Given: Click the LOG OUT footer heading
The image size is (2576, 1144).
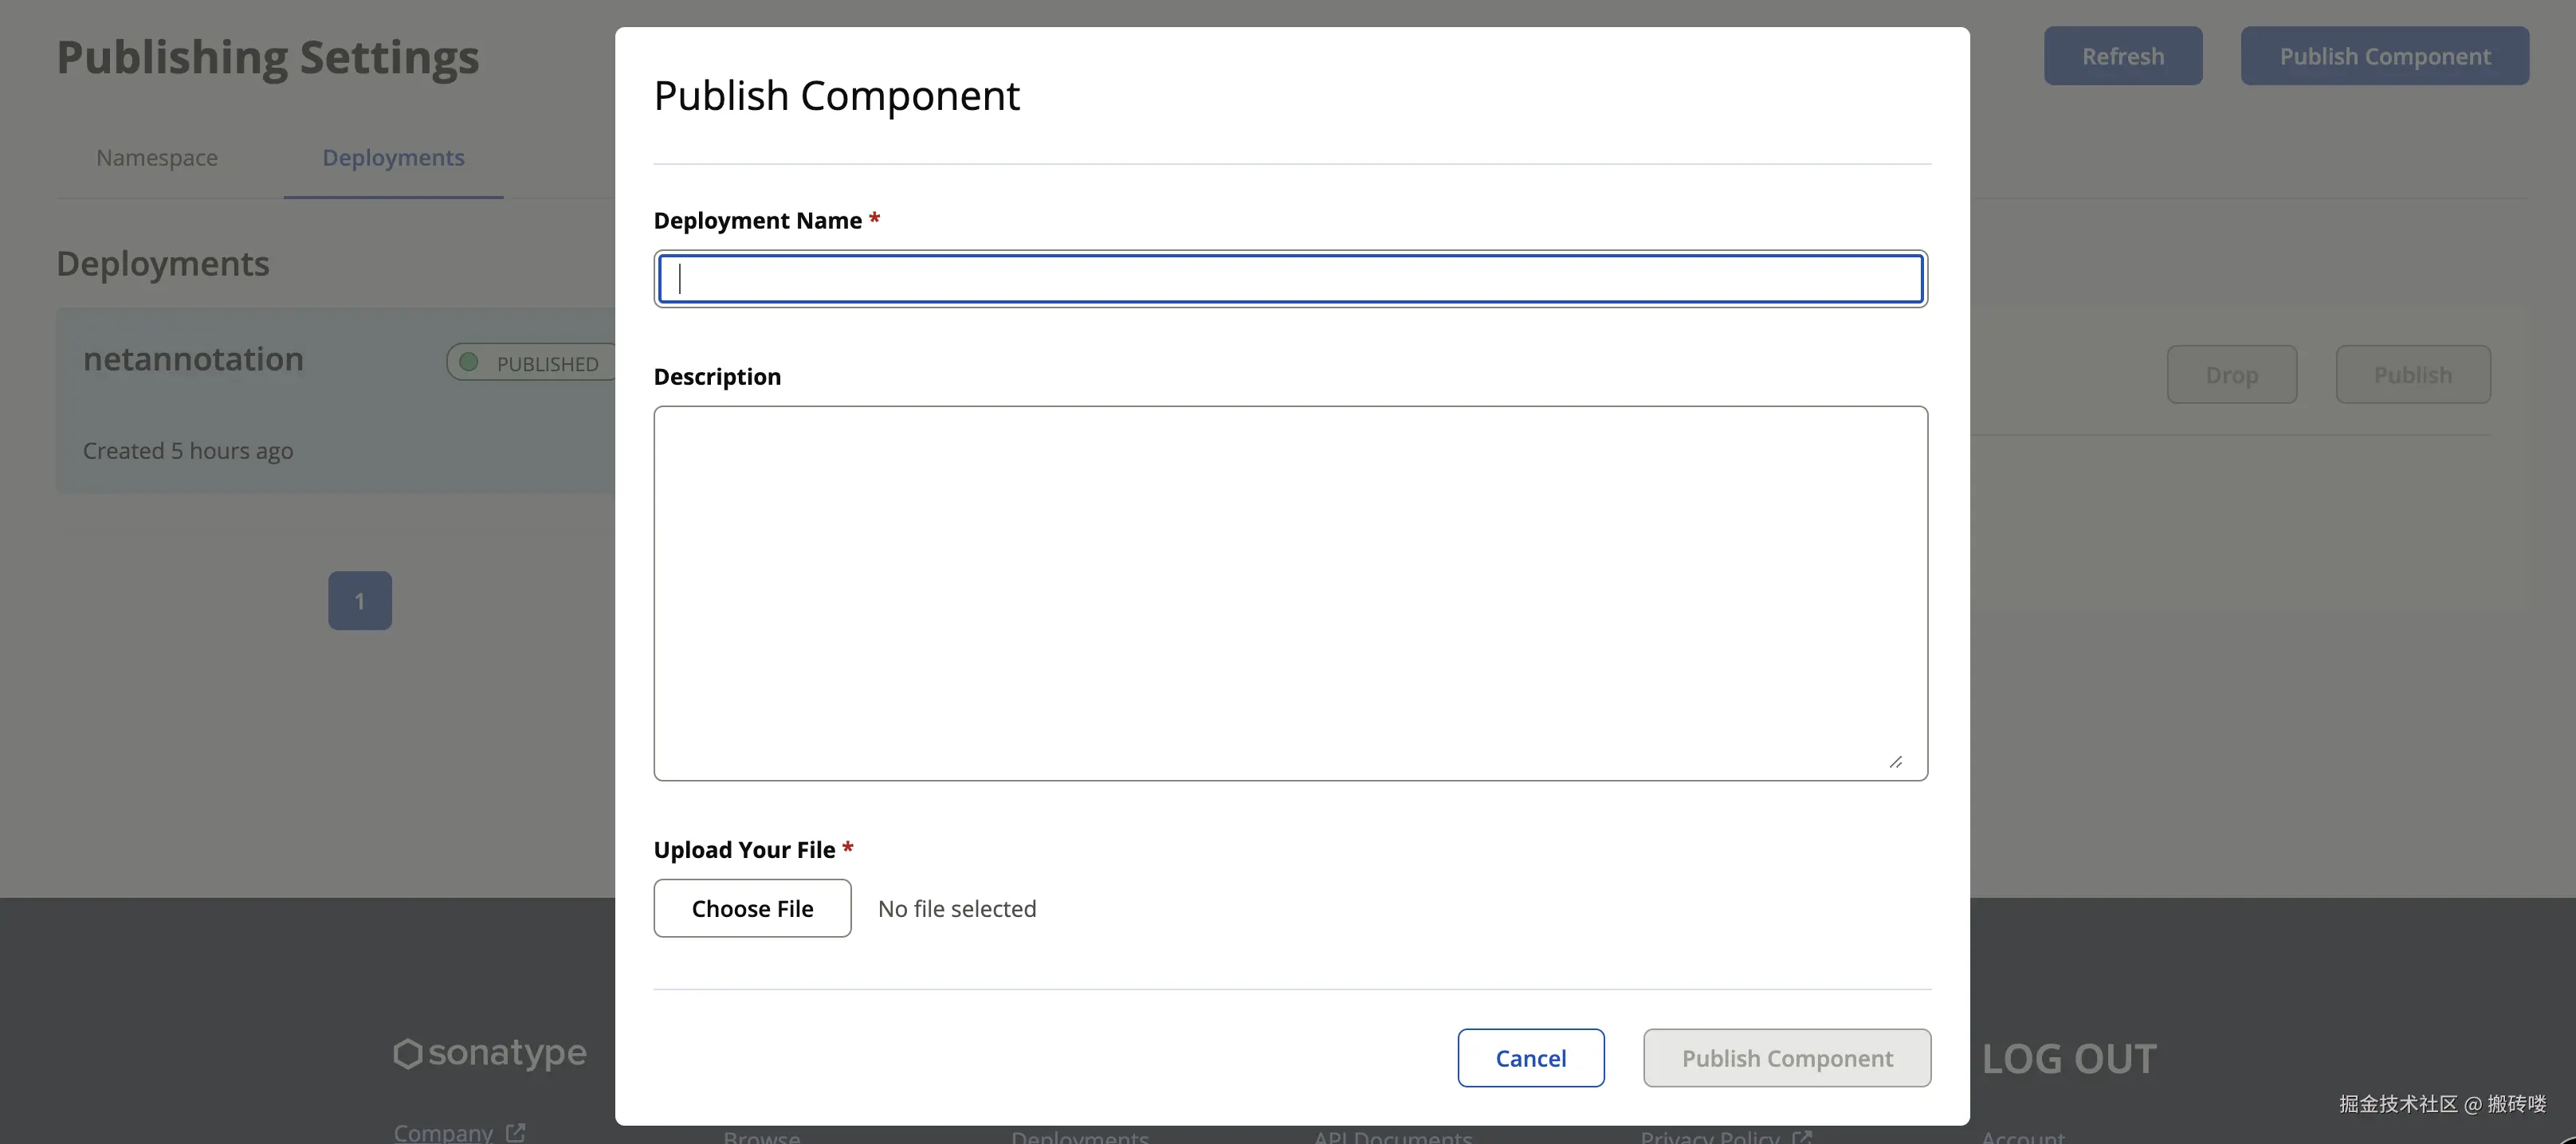Looking at the screenshot, I should point(2069,1059).
